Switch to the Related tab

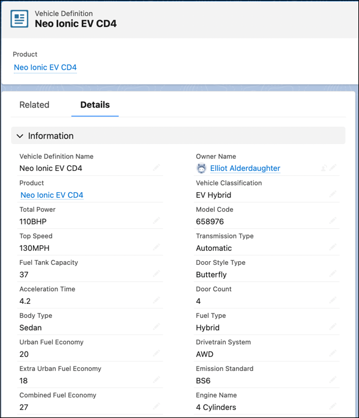click(x=34, y=105)
